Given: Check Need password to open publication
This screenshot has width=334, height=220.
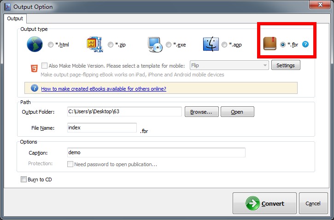Looking at the screenshot, I should (70, 164).
